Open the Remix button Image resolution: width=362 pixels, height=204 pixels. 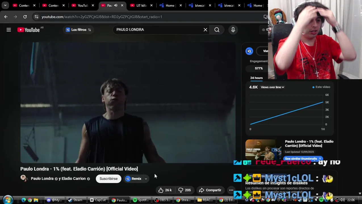pos(133,178)
